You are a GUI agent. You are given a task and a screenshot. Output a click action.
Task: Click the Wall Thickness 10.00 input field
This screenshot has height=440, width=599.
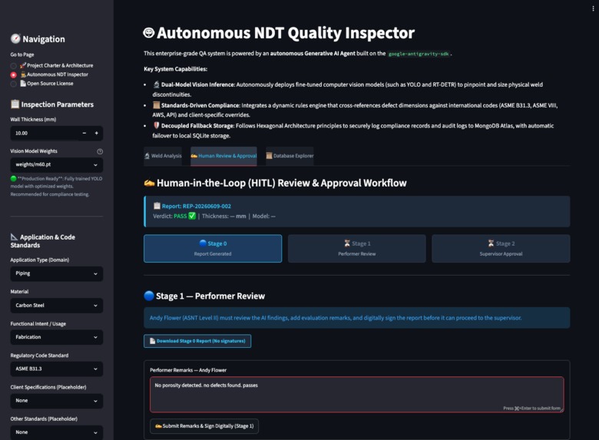pos(45,133)
